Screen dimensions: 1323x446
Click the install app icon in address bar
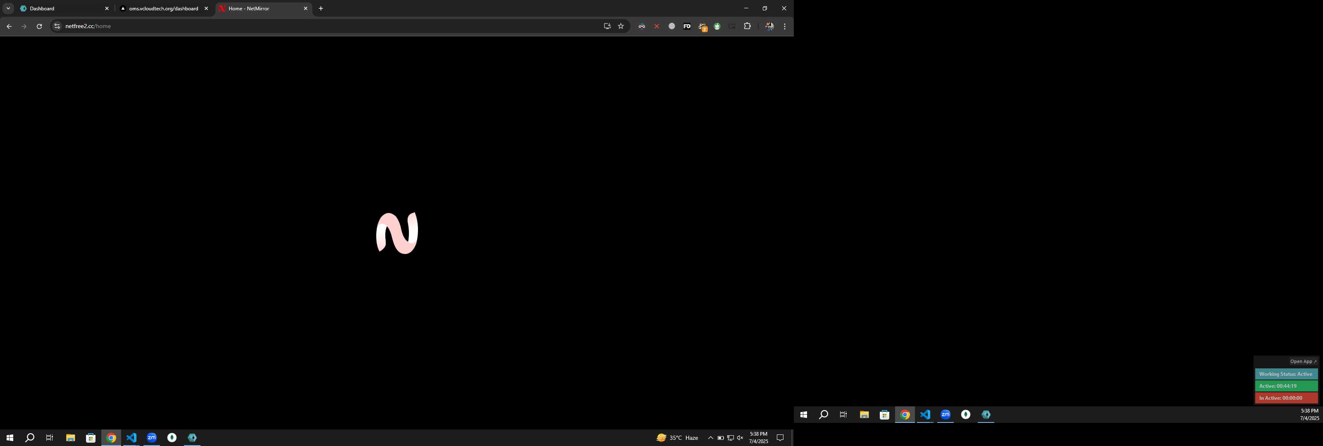point(607,26)
